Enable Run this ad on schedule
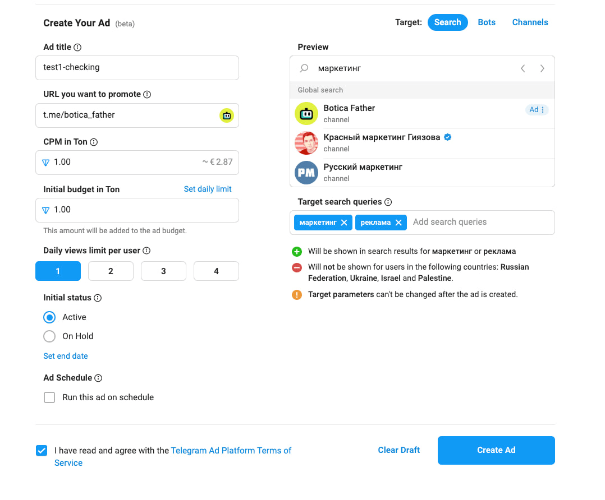The width and height of the screenshot is (605, 500). [x=49, y=397]
